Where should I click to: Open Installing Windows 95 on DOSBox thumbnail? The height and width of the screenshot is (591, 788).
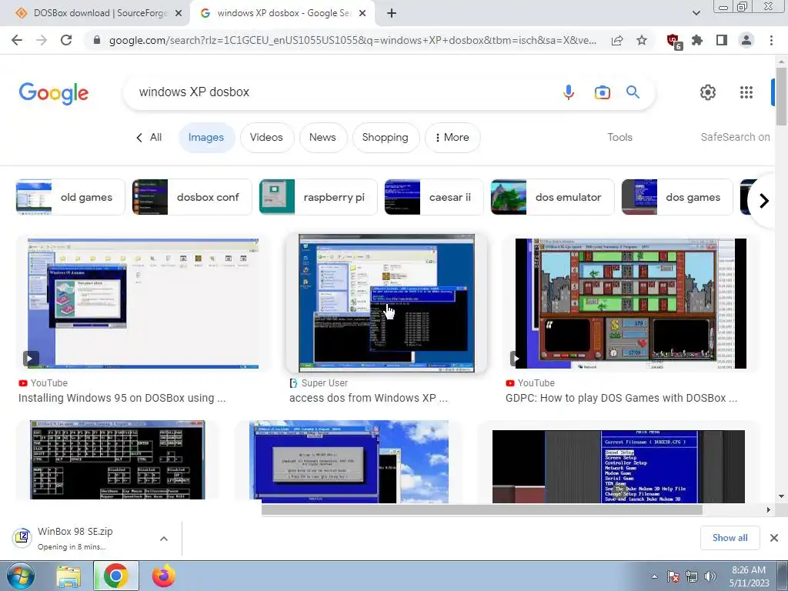143,303
